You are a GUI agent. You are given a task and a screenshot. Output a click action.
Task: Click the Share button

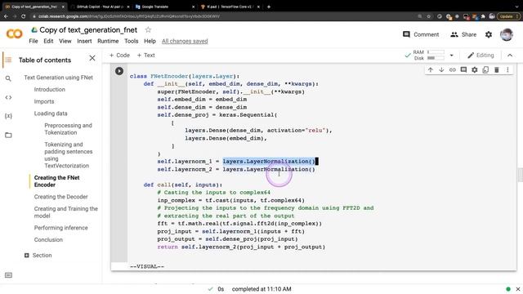463,34
